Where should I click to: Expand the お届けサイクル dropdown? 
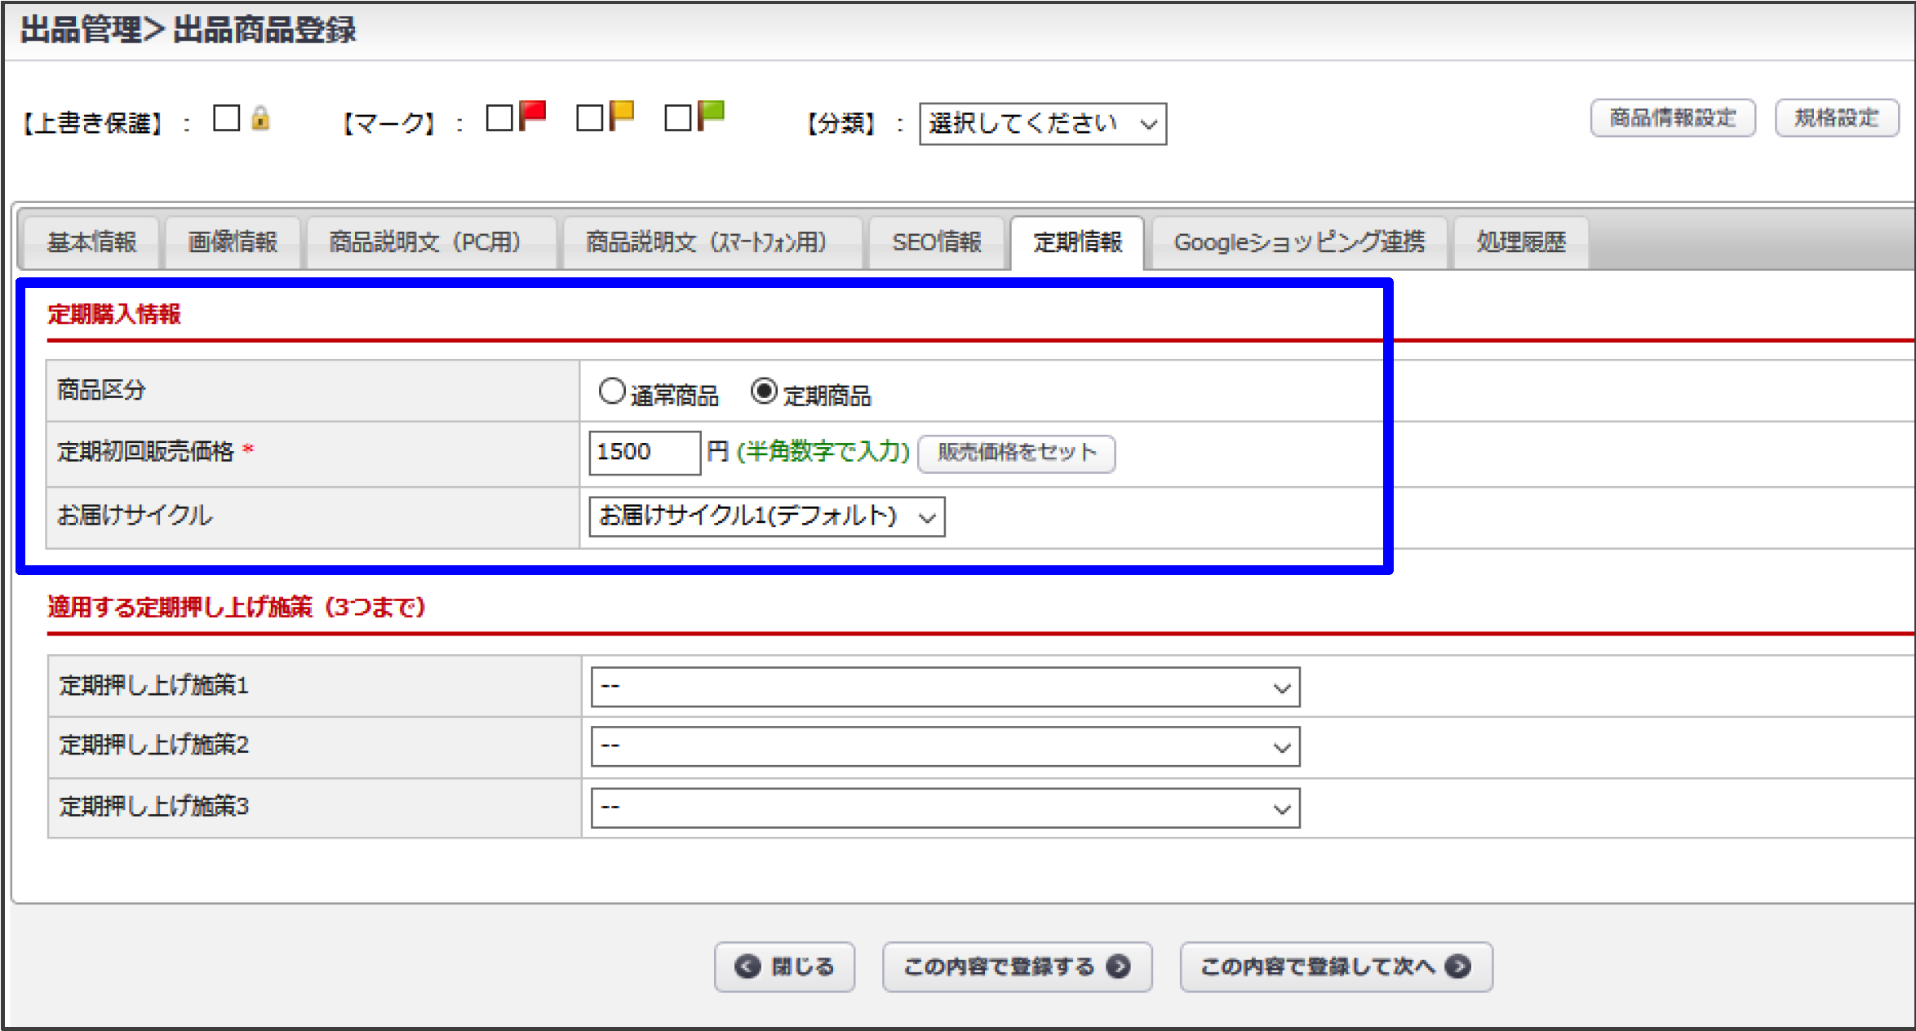pos(766,517)
